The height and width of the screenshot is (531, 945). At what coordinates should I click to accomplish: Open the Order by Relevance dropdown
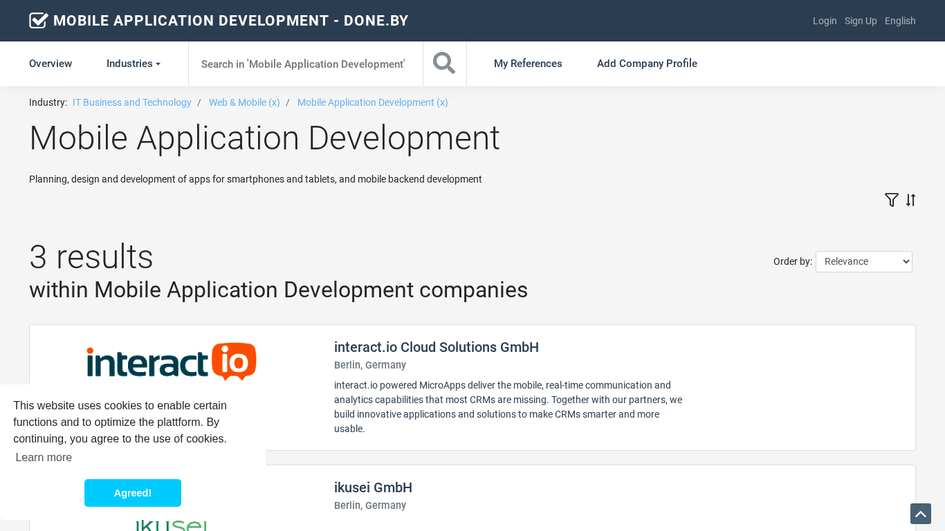pyautogui.click(x=863, y=261)
